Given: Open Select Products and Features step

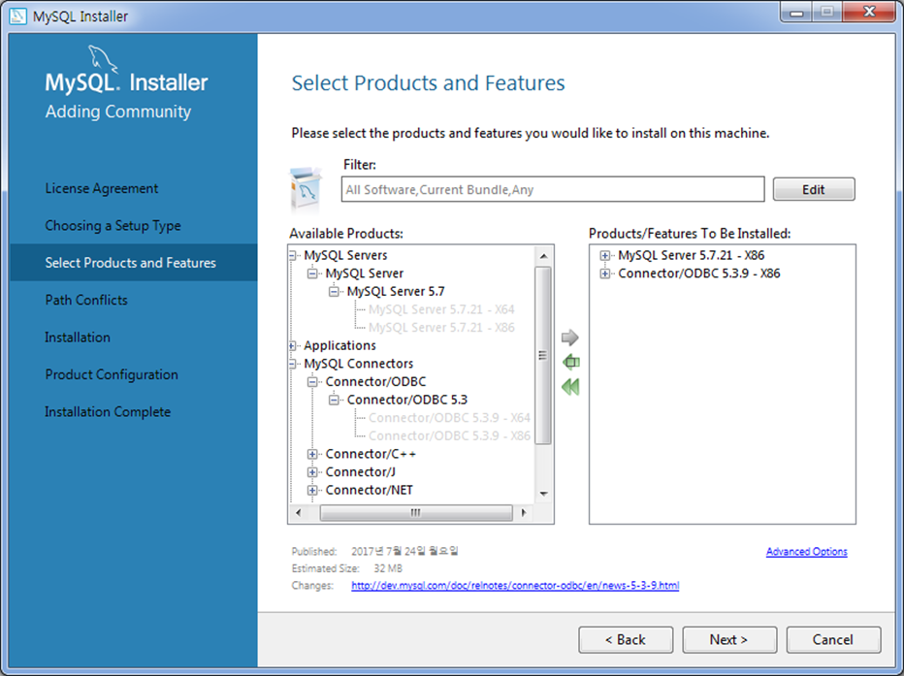Looking at the screenshot, I should [x=134, y=263].
